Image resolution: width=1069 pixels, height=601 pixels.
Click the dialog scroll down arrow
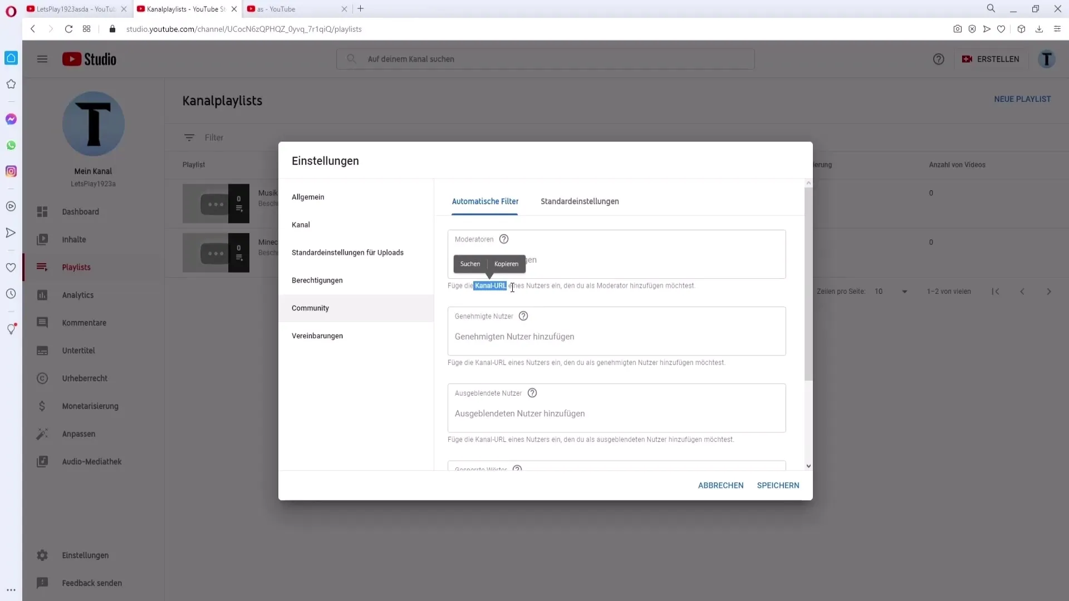click(x=808, y=466)
